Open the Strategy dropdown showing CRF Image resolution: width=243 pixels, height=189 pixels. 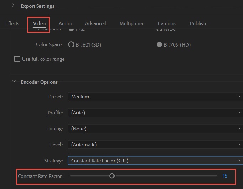click(x=155, y=161)
